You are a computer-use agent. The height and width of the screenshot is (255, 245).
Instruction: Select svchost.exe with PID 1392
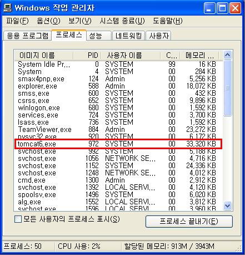118,187
